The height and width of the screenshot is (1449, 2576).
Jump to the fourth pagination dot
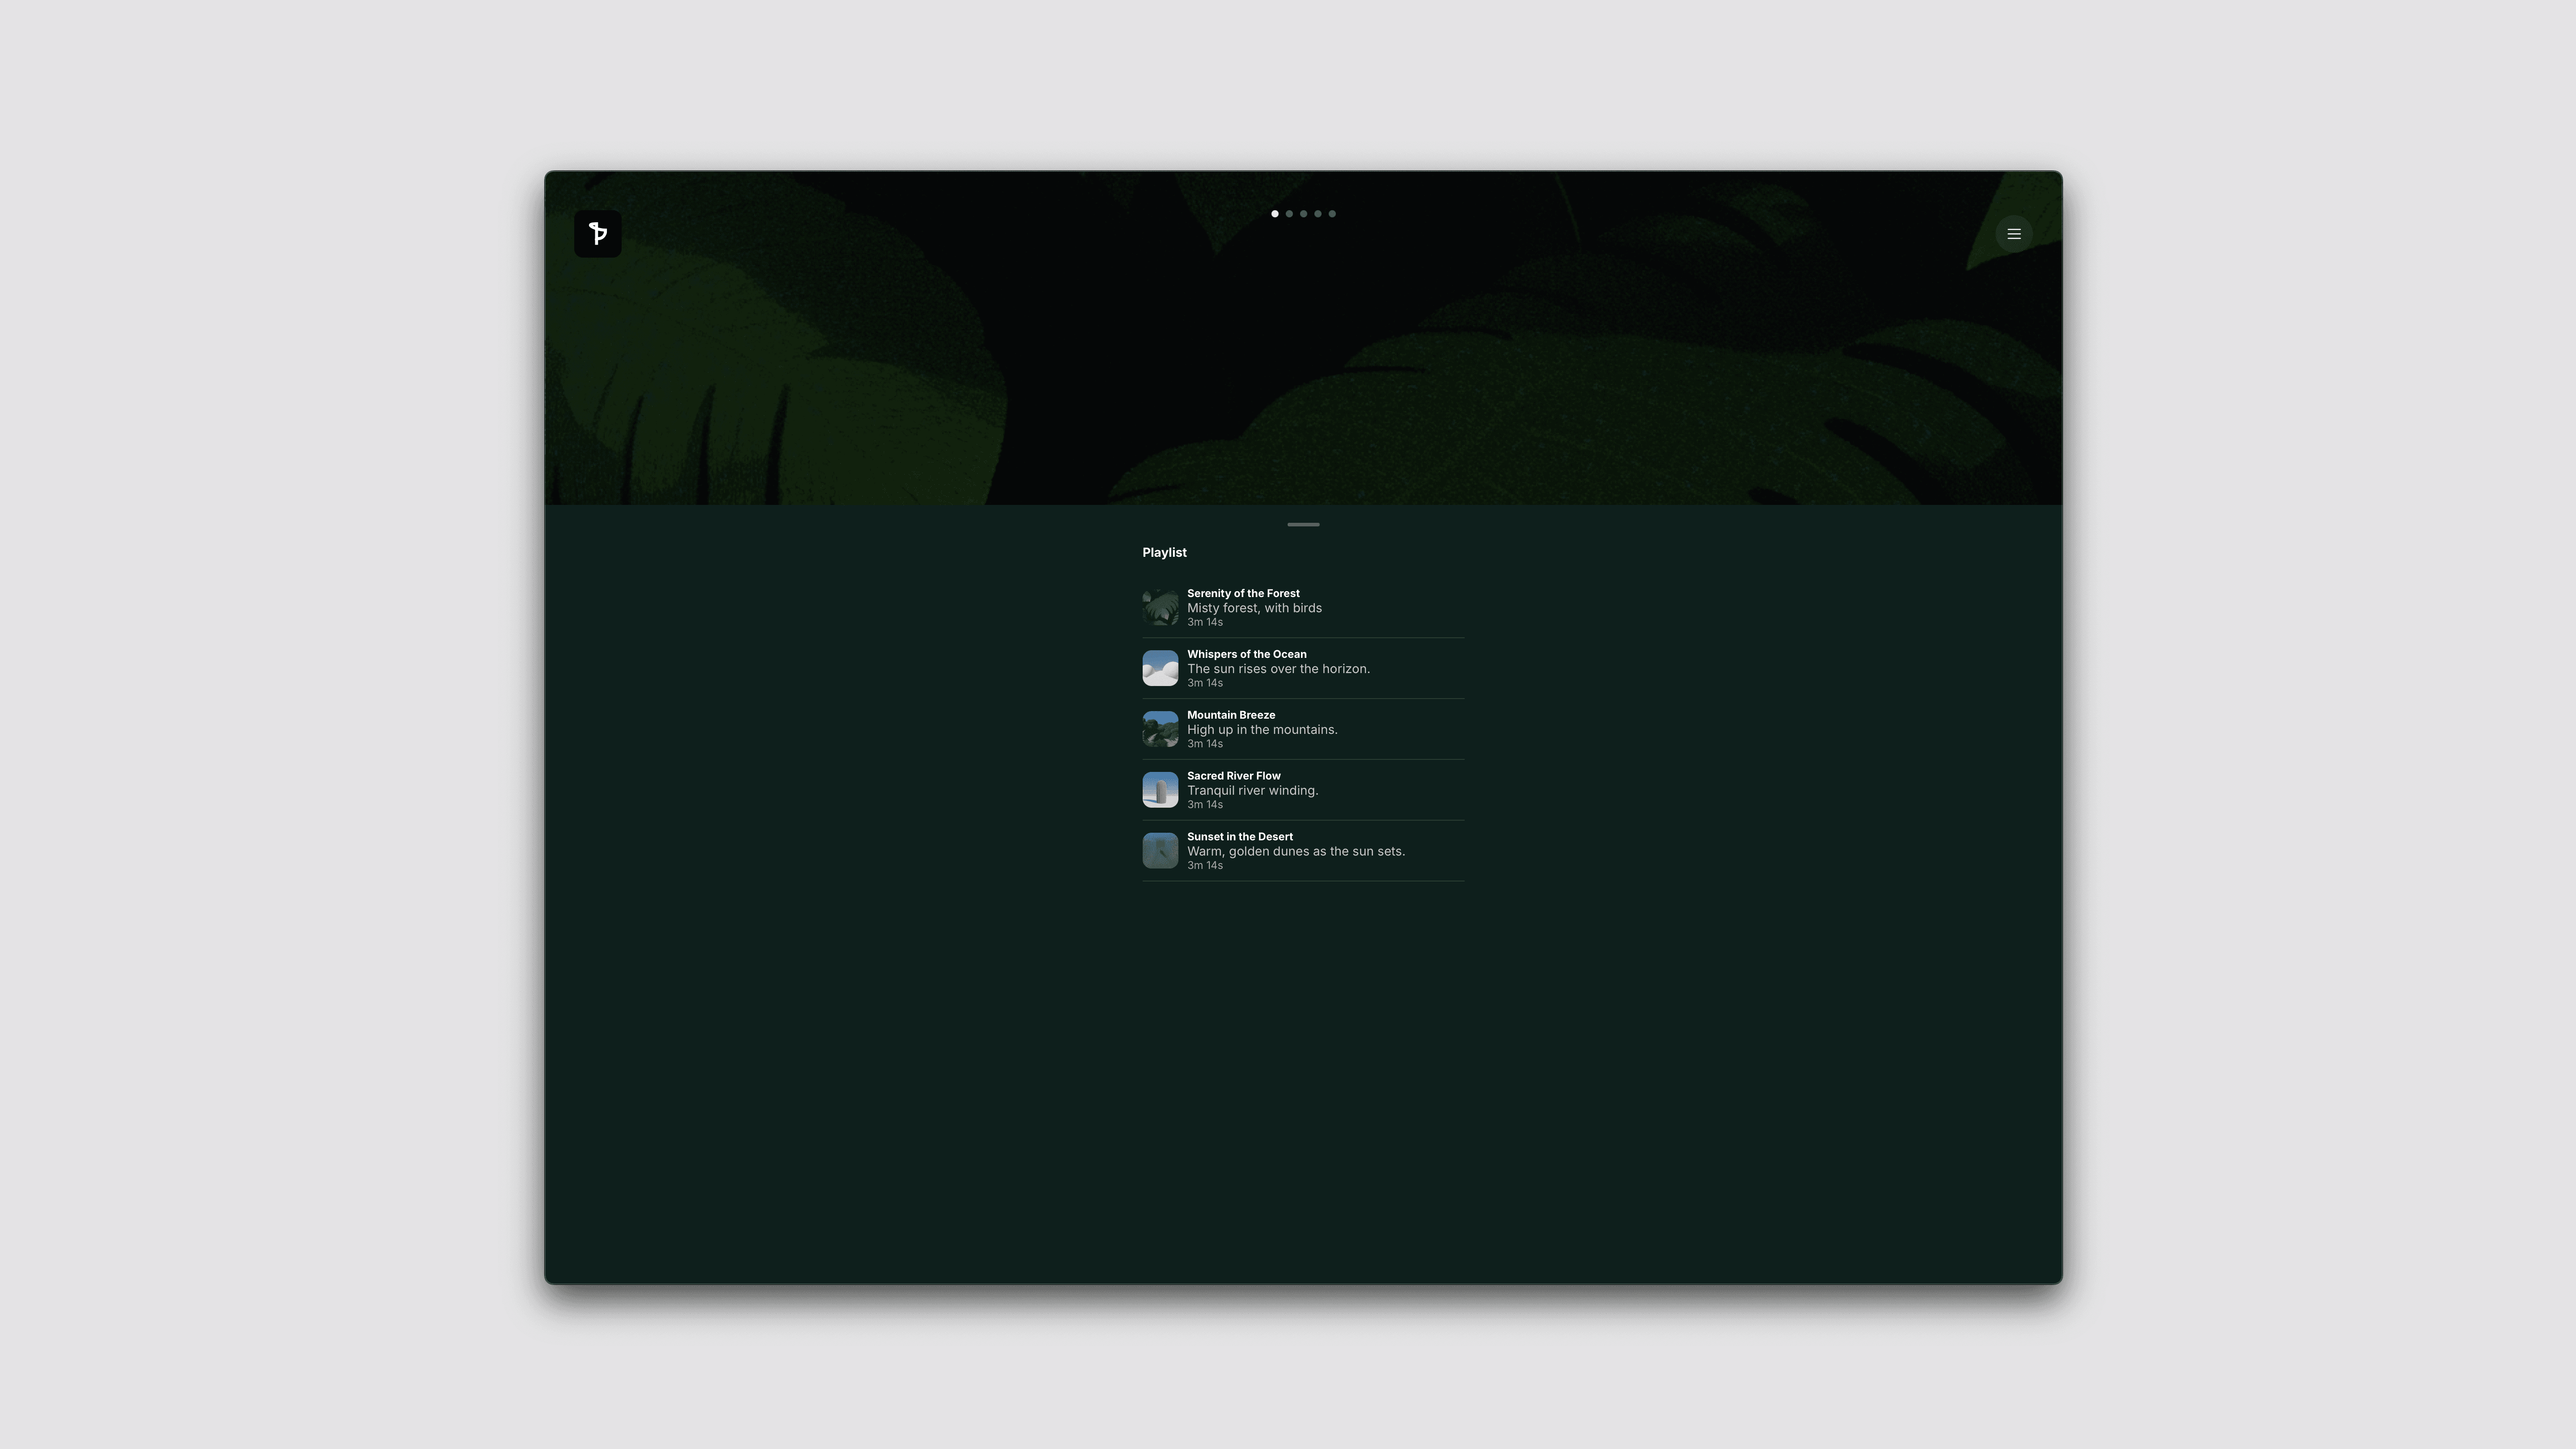click(x=1318, y=214)
